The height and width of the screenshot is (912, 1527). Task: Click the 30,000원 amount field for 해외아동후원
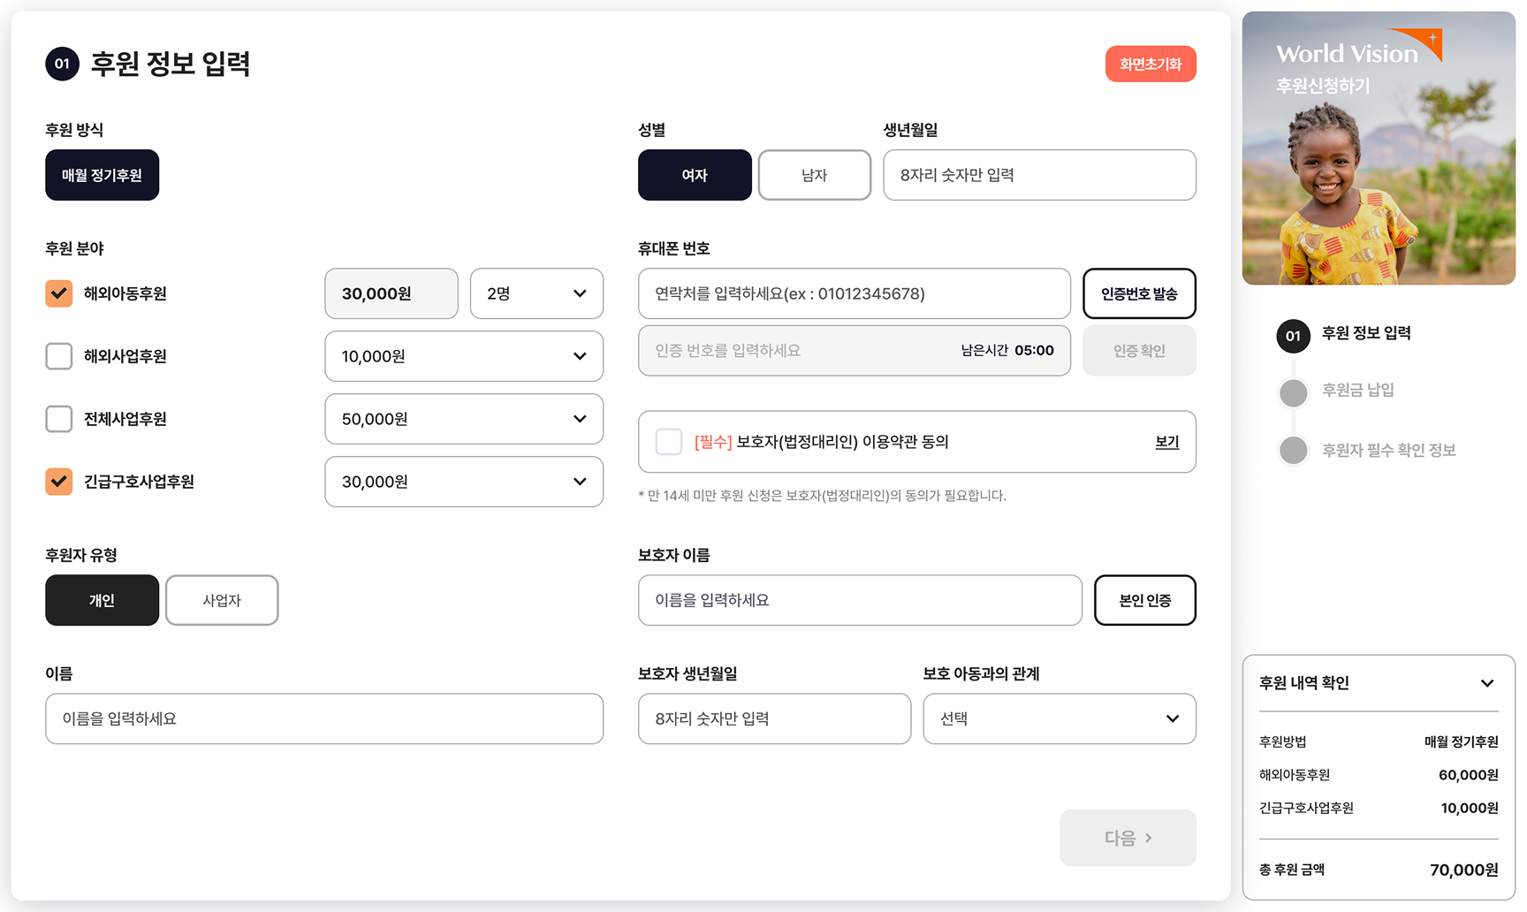[391, 293]
